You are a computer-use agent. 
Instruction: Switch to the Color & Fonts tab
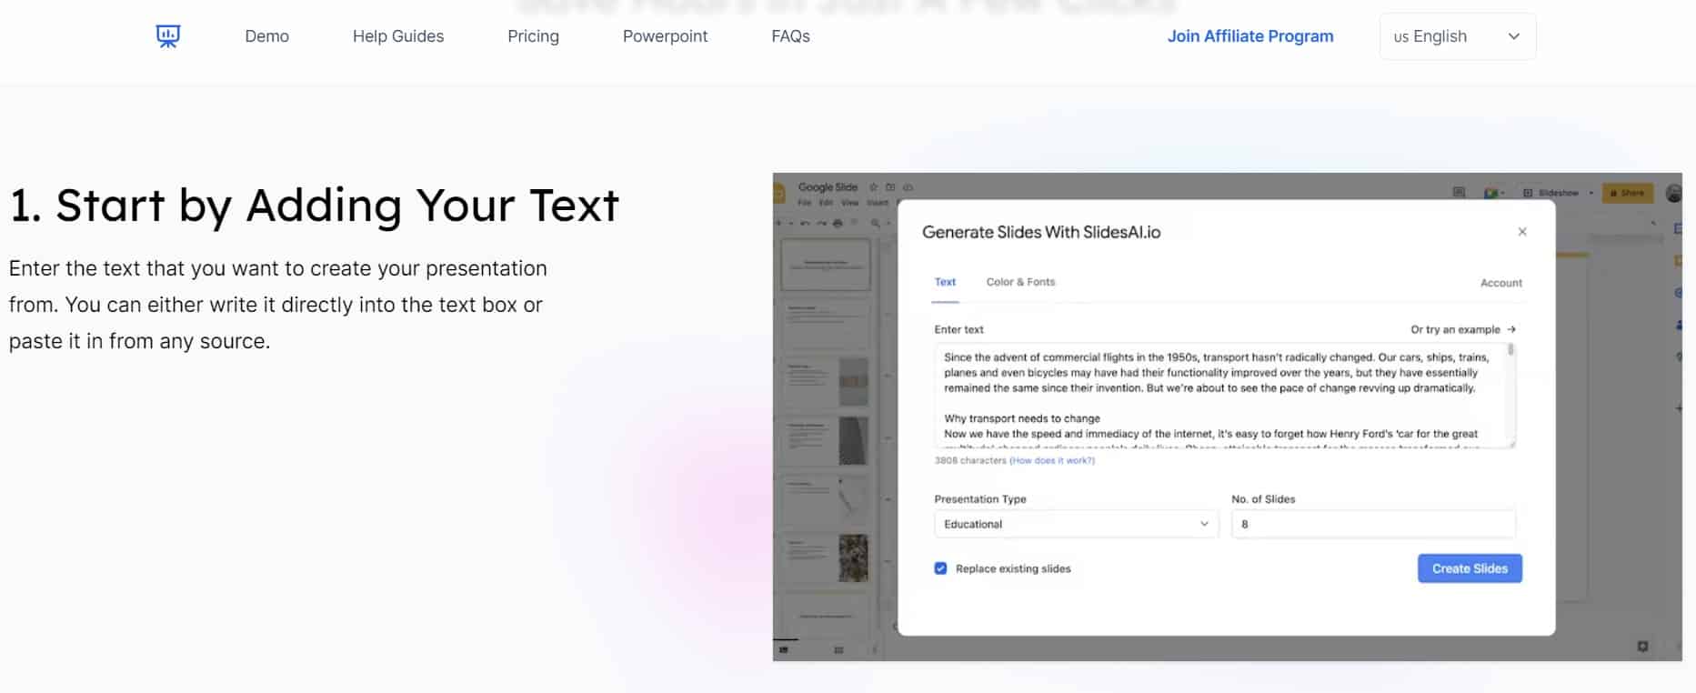click(x=1020, y=282)
